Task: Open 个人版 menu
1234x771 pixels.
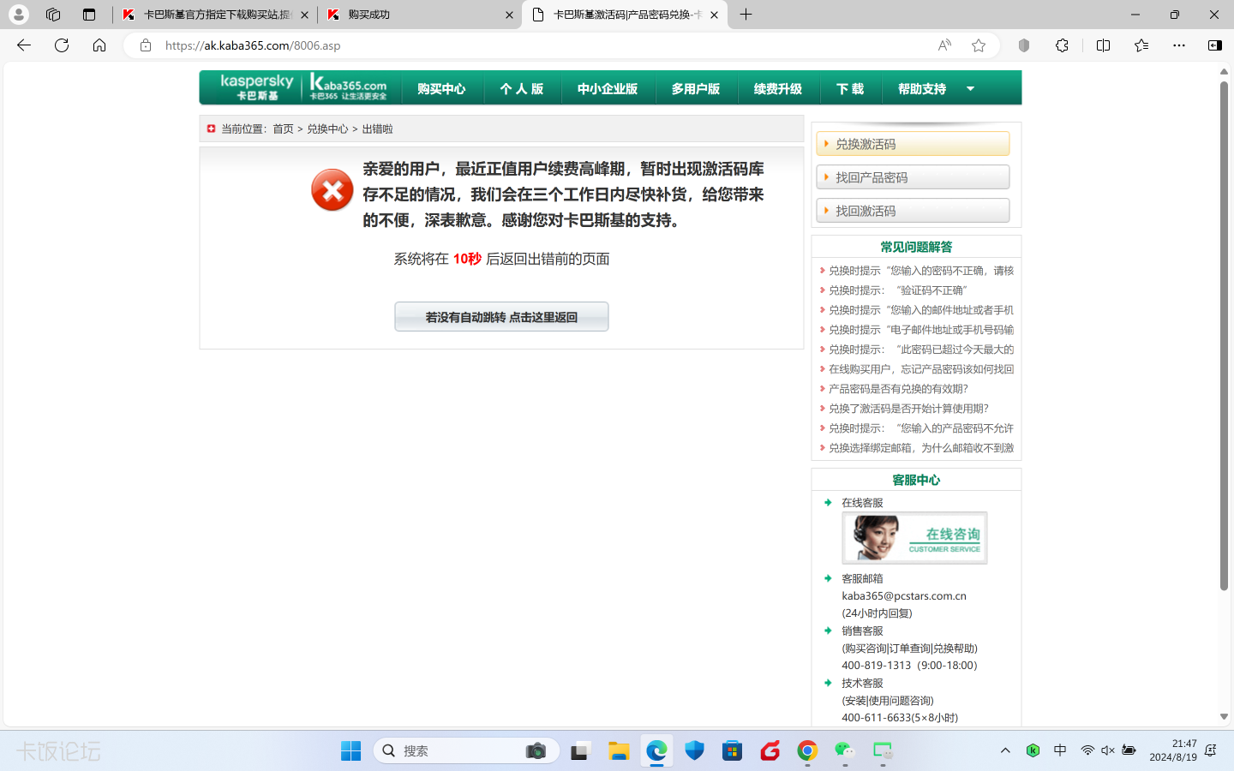Action: 522,89
